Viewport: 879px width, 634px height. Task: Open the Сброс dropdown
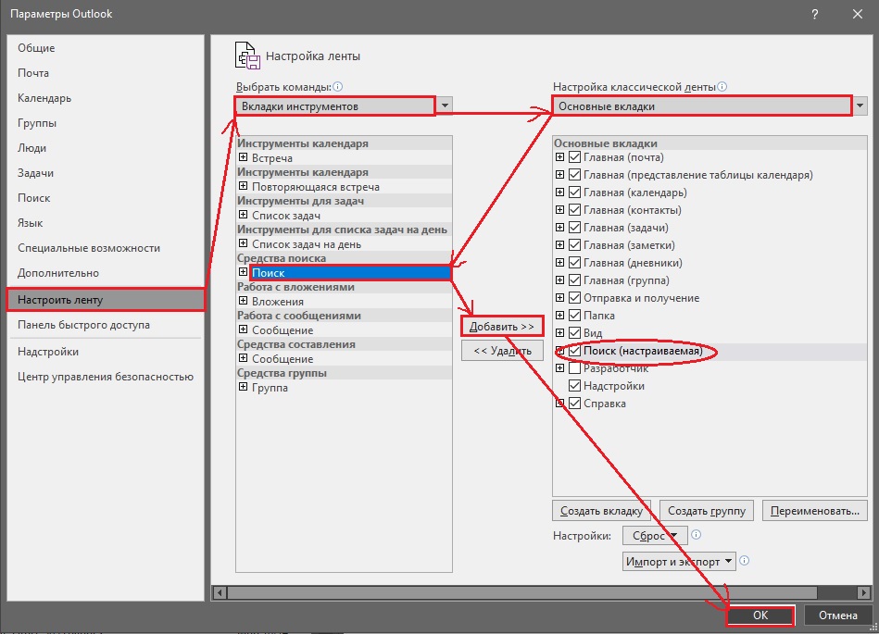pos(655,536)
